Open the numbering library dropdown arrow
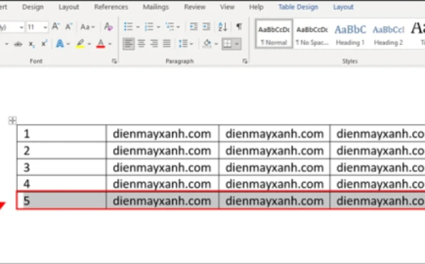 pyautogui.click(x=158, y=27)
